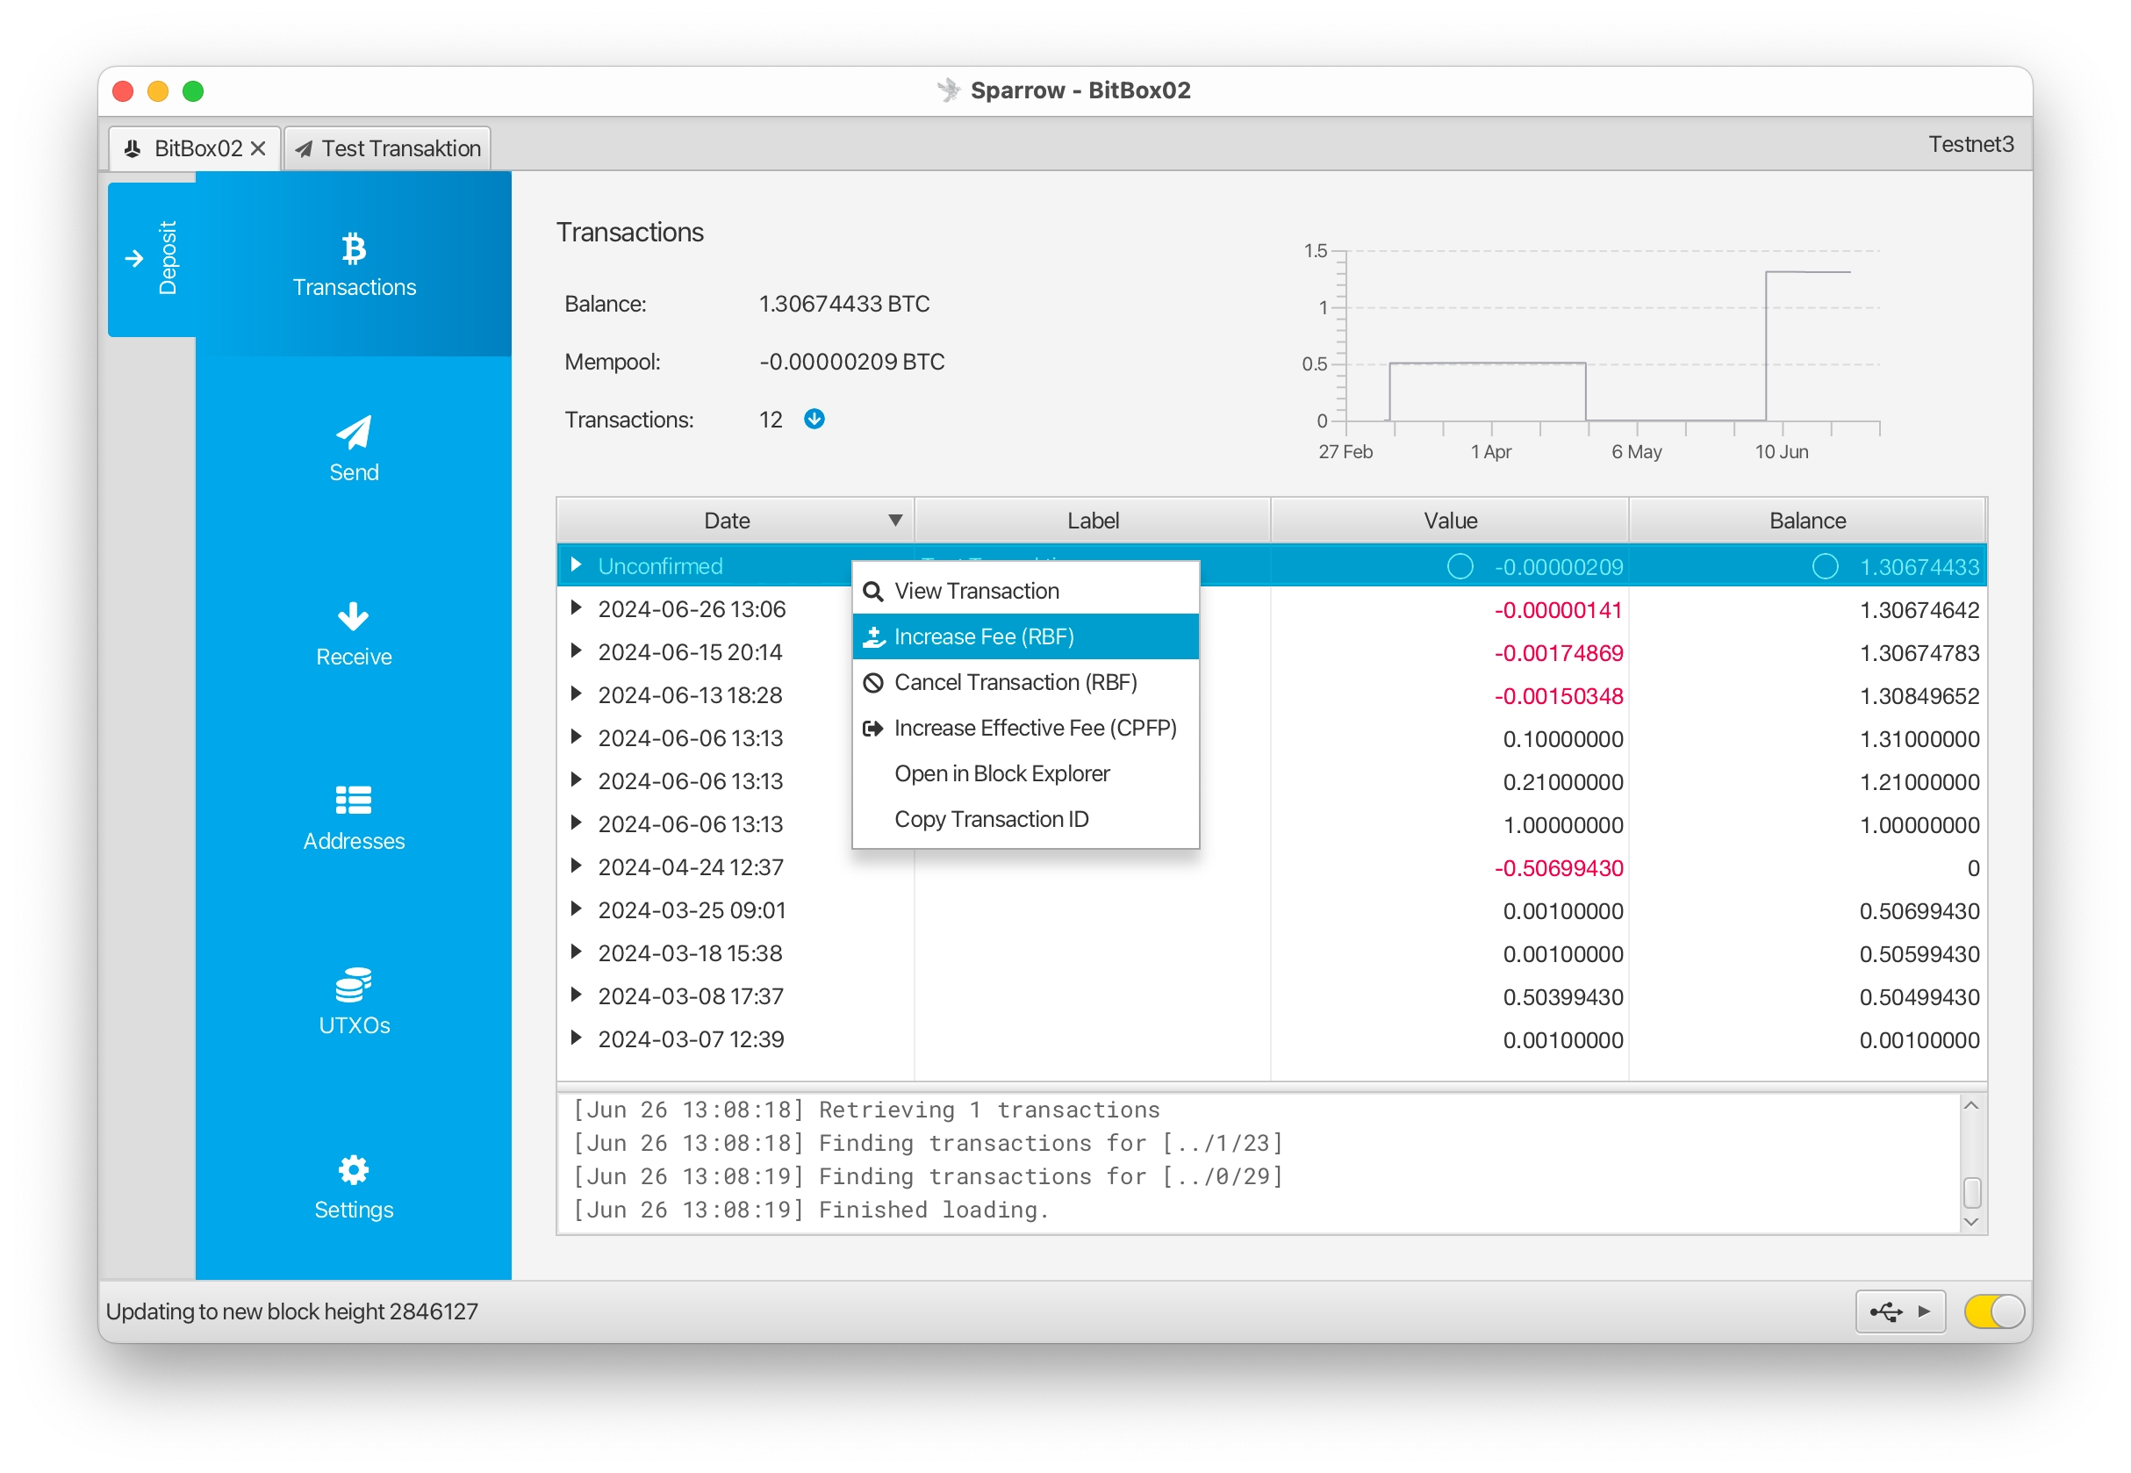Choose Increase Fee (RBF) menu item
The width and height of the screenshot is (2131, 1473).
(x=1026, y=636)
